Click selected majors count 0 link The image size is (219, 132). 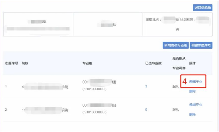pyautogui.click(x=146, y=110)
